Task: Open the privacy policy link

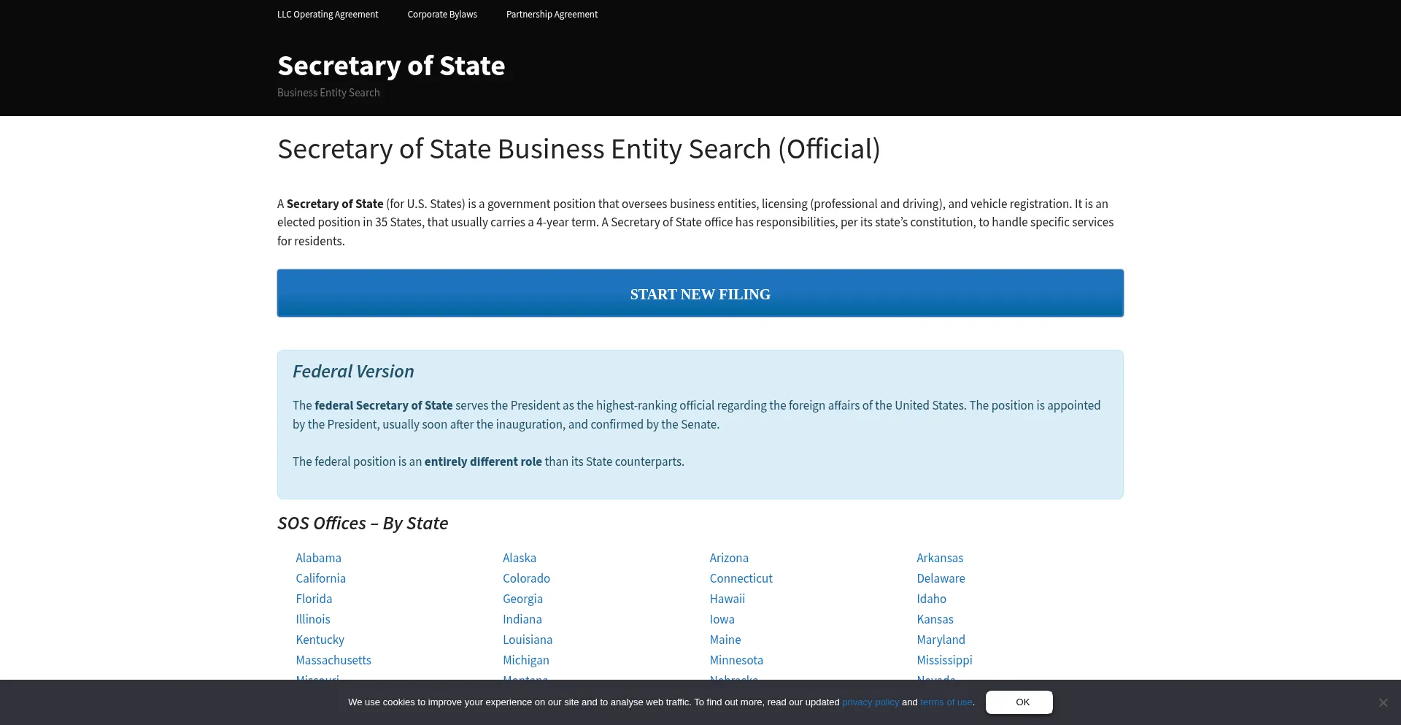Action: click(x=871, y=702)
